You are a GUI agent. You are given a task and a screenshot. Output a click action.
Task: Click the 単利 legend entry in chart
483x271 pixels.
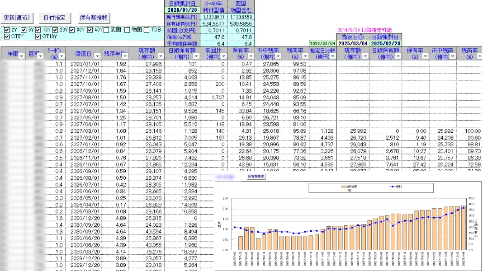click(x=396, y=187)
